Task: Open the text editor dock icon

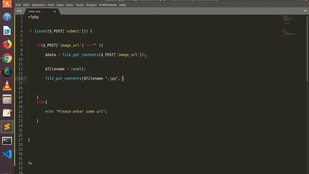Action: click(x=7, y=113)
